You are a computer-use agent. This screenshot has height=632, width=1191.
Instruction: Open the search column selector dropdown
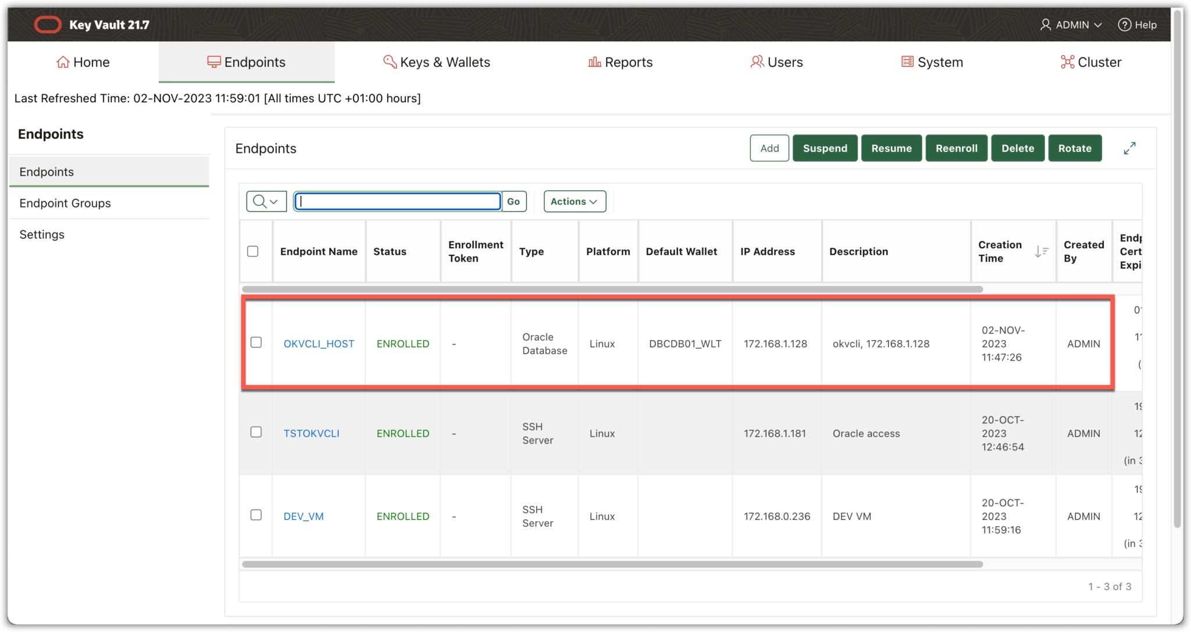coord(266,201)
